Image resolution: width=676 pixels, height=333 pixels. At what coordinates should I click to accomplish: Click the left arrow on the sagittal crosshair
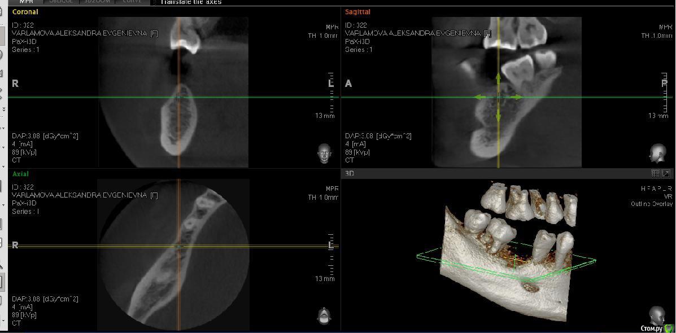click(x=479, y=97)
